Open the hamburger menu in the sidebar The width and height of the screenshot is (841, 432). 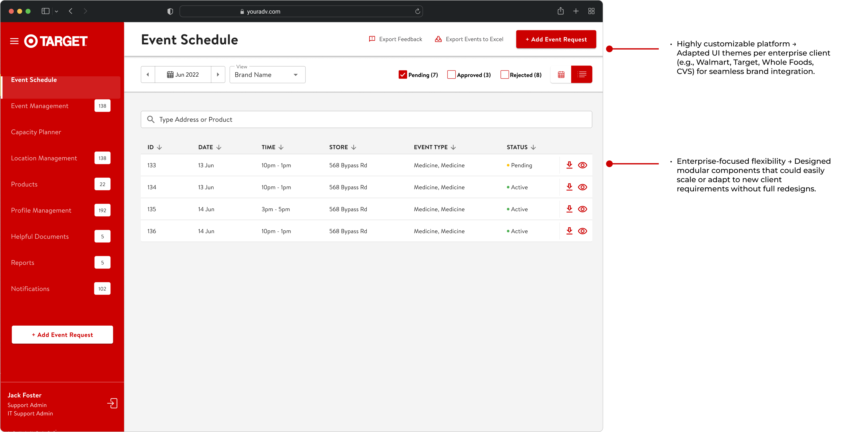(14, 41)
